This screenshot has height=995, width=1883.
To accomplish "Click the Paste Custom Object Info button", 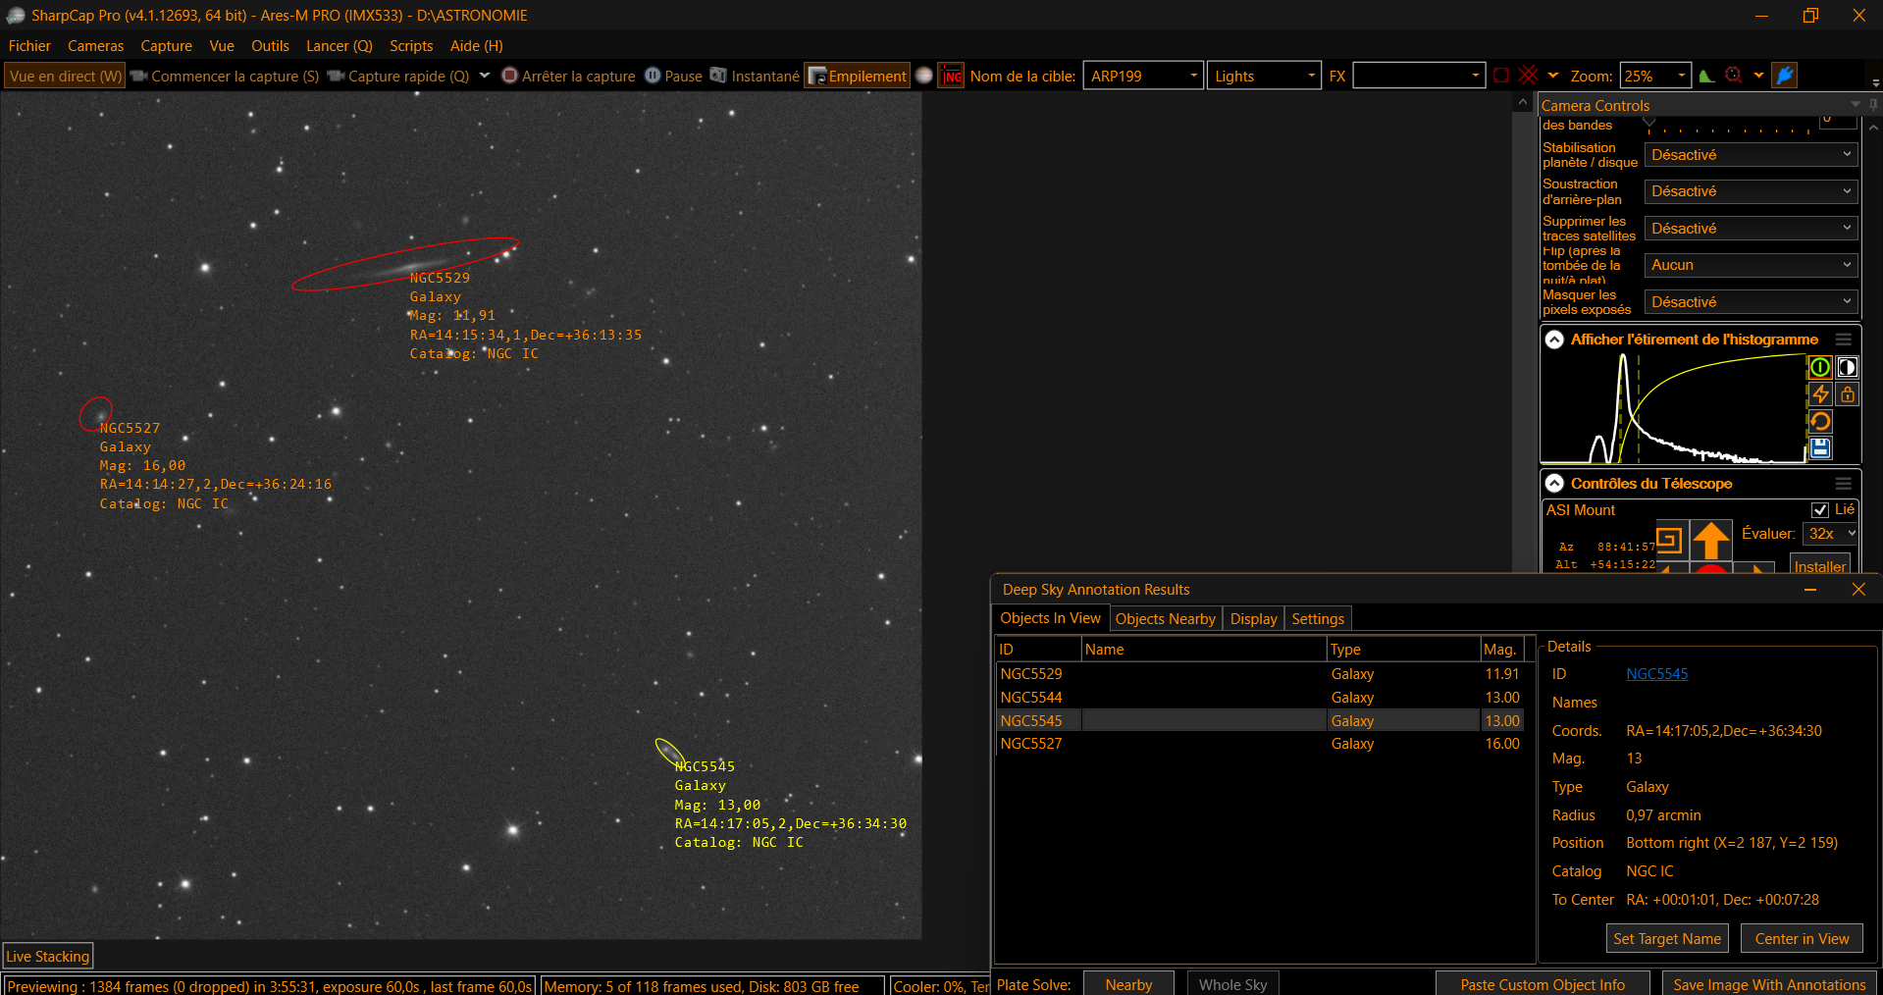I will pos(1543,984).
